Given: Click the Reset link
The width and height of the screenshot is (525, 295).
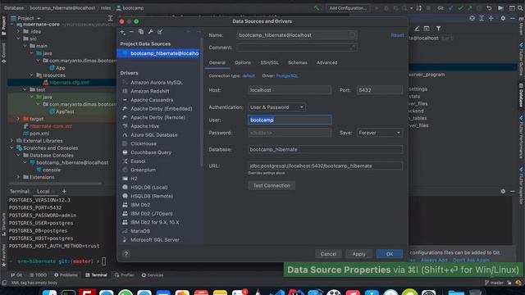Looking at the screenshot, I should tap(397, 35).
